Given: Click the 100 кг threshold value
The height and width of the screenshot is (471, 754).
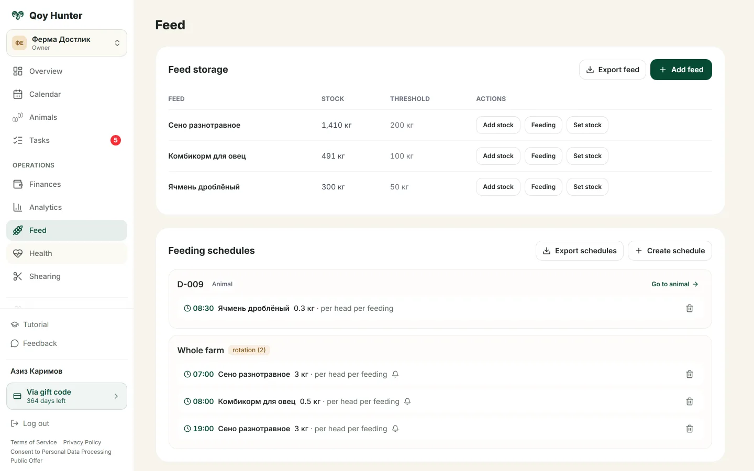Looking at the screenshot, I should [x=402, y=156].
